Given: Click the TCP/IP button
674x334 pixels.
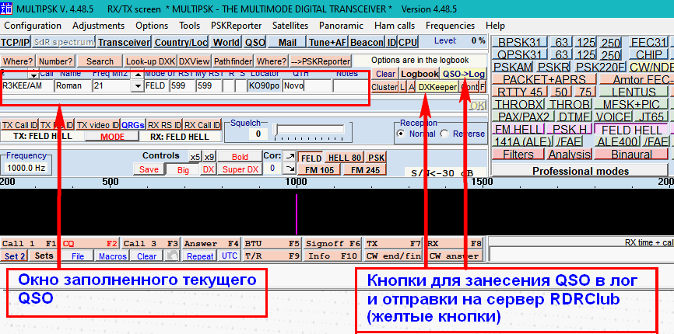Looking at the screenshot, I should [x=15, y=42].
